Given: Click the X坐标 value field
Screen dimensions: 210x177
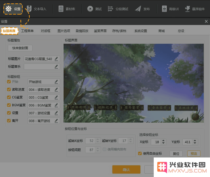Looking at the screenshot, I should (159, 142).
